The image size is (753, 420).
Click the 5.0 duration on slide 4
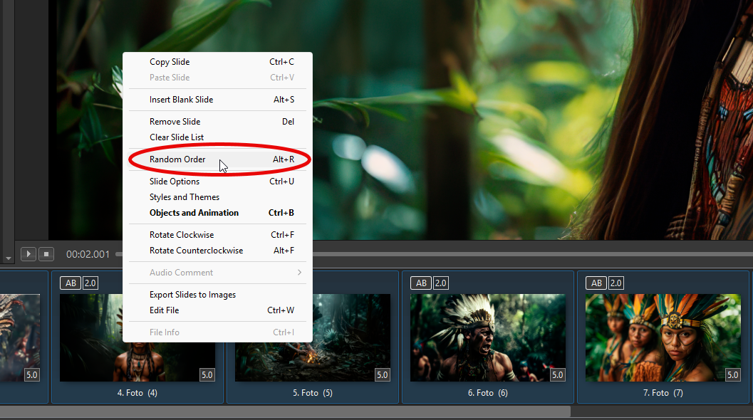(207, 375)
